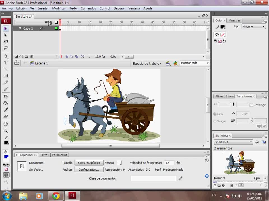Open the Tipo dropdown (Ninguno)
269x201 pixels.
pyautogui.click(x=254, y=26)
